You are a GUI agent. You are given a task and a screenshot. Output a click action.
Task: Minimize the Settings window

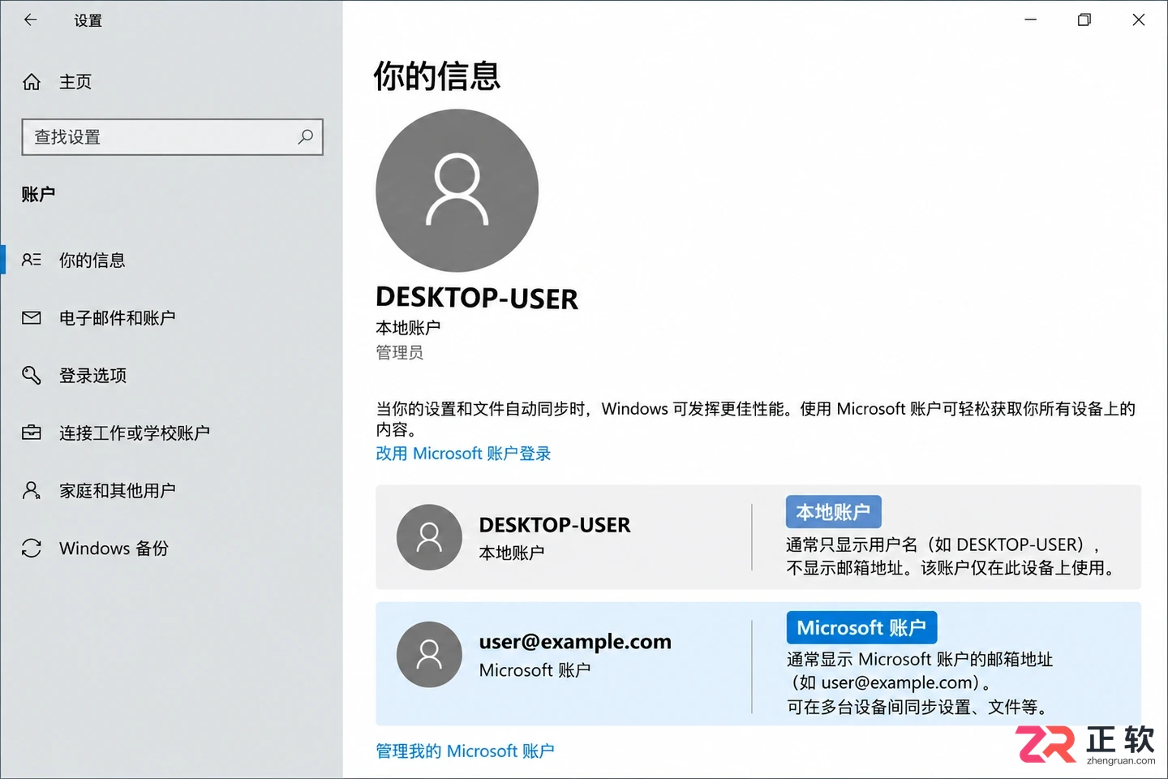(1031, 20)
